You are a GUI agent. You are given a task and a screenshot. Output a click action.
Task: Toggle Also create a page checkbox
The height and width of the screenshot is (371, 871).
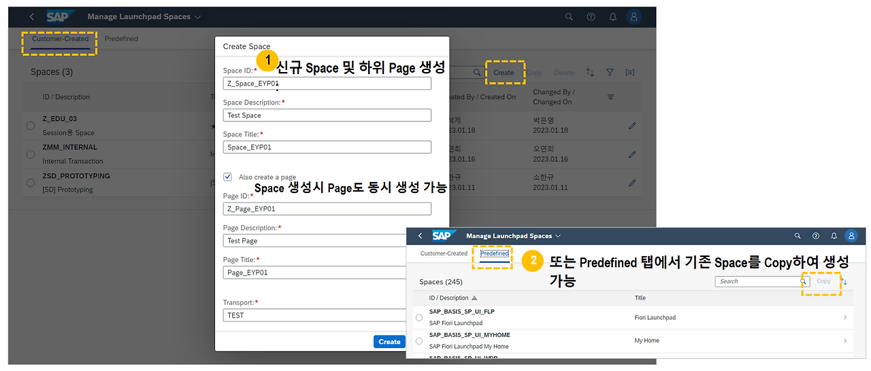228,177
